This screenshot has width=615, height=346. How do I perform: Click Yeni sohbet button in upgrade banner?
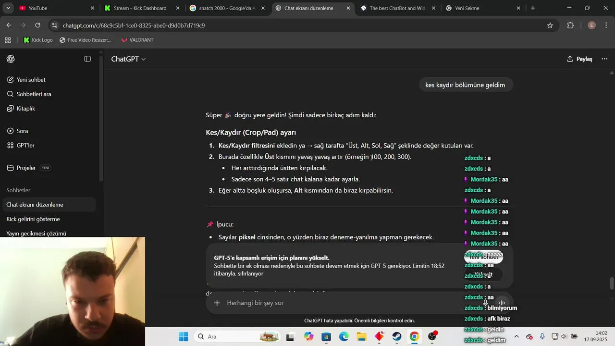point(484,257)
